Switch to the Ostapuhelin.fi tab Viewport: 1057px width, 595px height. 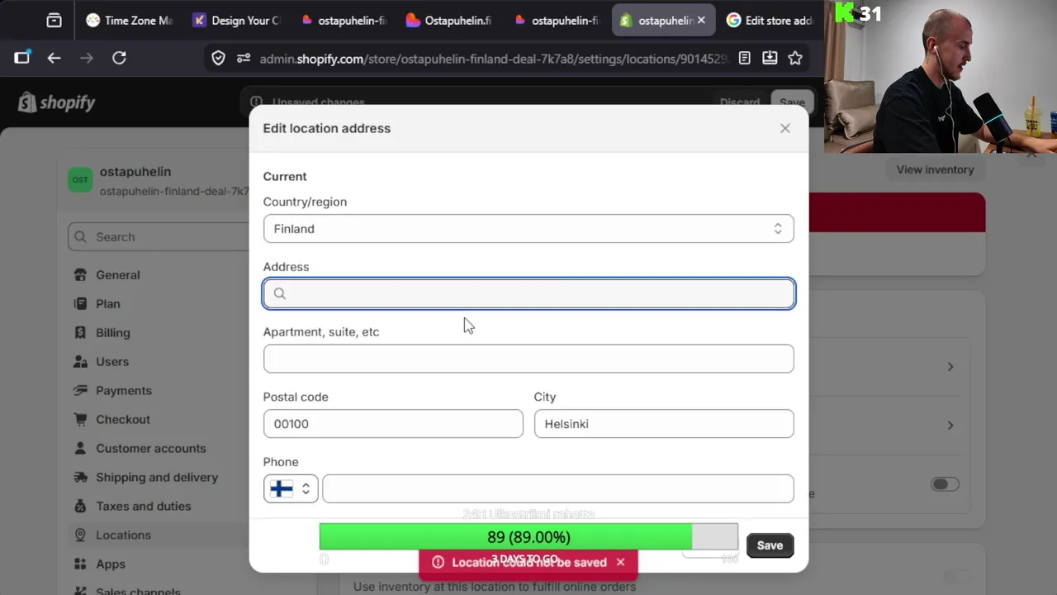pyautogui.click(x=449, y=21)
